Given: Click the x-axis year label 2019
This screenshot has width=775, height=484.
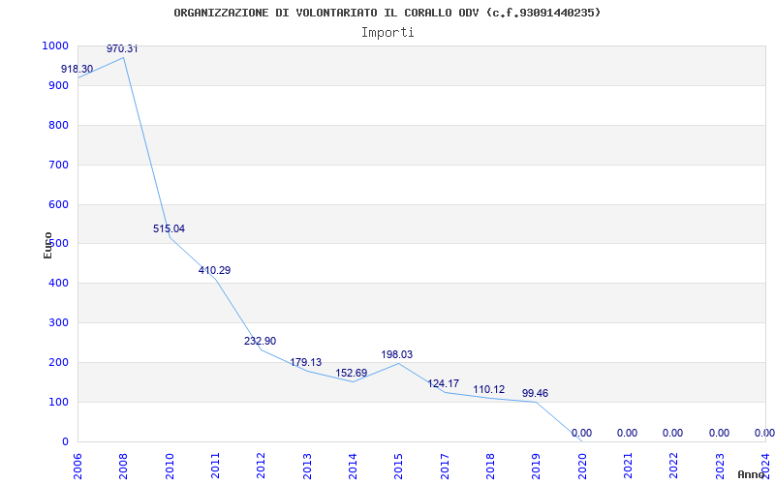Looking at the screenshot, I should point(537,467).
